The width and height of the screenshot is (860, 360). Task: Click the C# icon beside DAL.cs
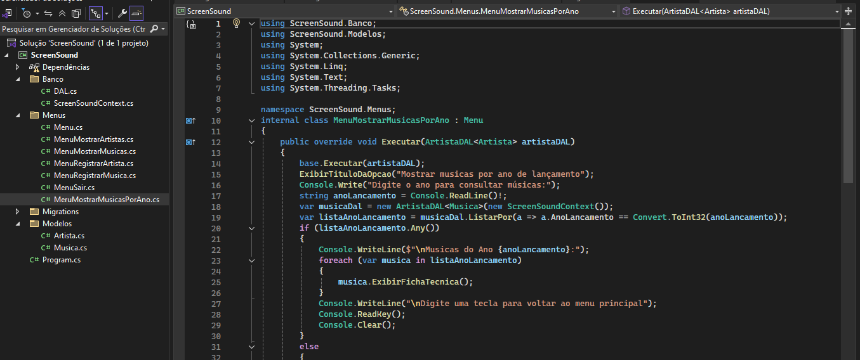click(x=46, y=91)
